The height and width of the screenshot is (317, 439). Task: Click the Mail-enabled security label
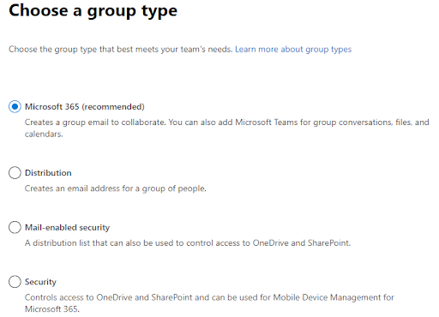[67, 228]
